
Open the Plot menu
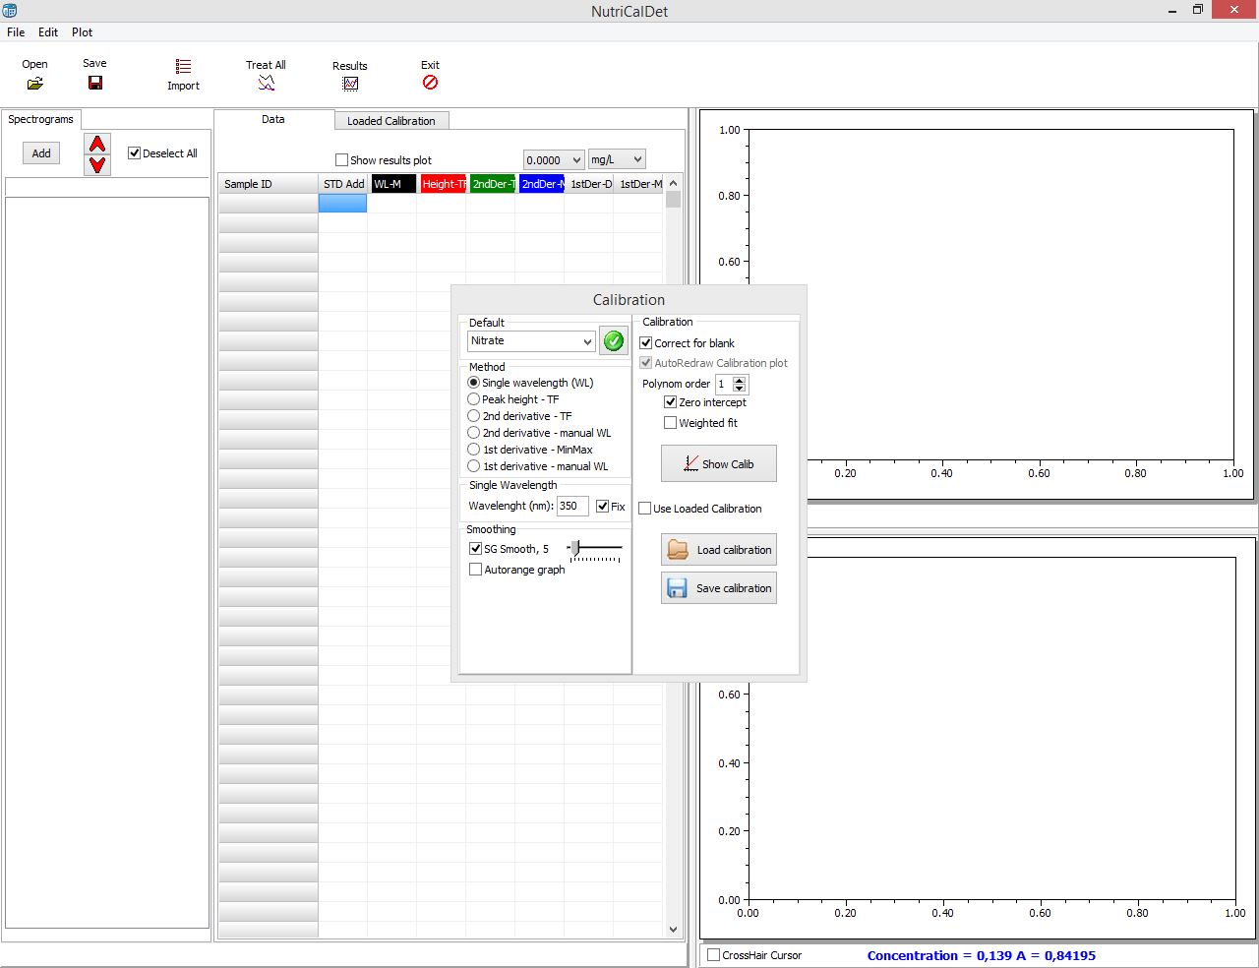(x=82, y=32)
